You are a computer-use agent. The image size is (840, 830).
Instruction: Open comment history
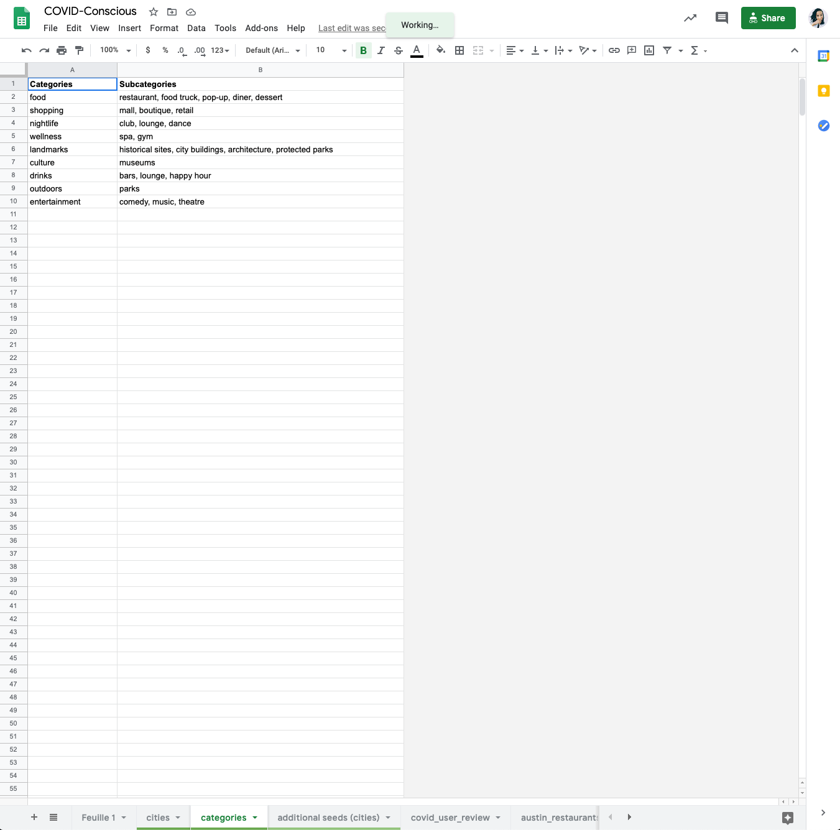pyautogui.click(x=721, y=18)
